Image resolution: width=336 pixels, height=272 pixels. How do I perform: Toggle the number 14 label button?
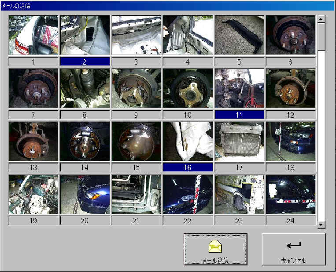pos(85,167)
